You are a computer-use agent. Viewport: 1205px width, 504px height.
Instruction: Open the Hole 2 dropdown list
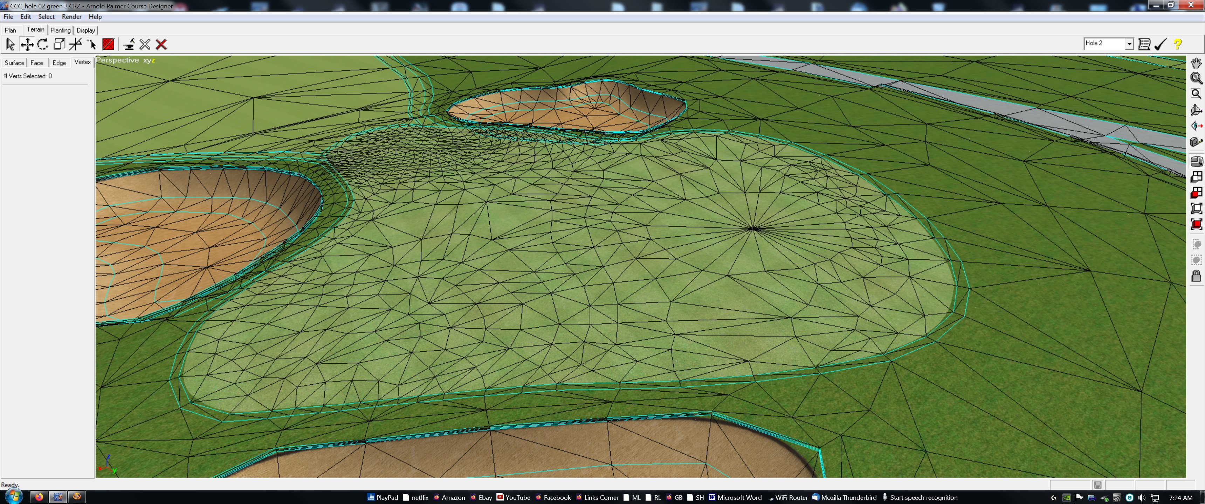[x=1129, y=44]
